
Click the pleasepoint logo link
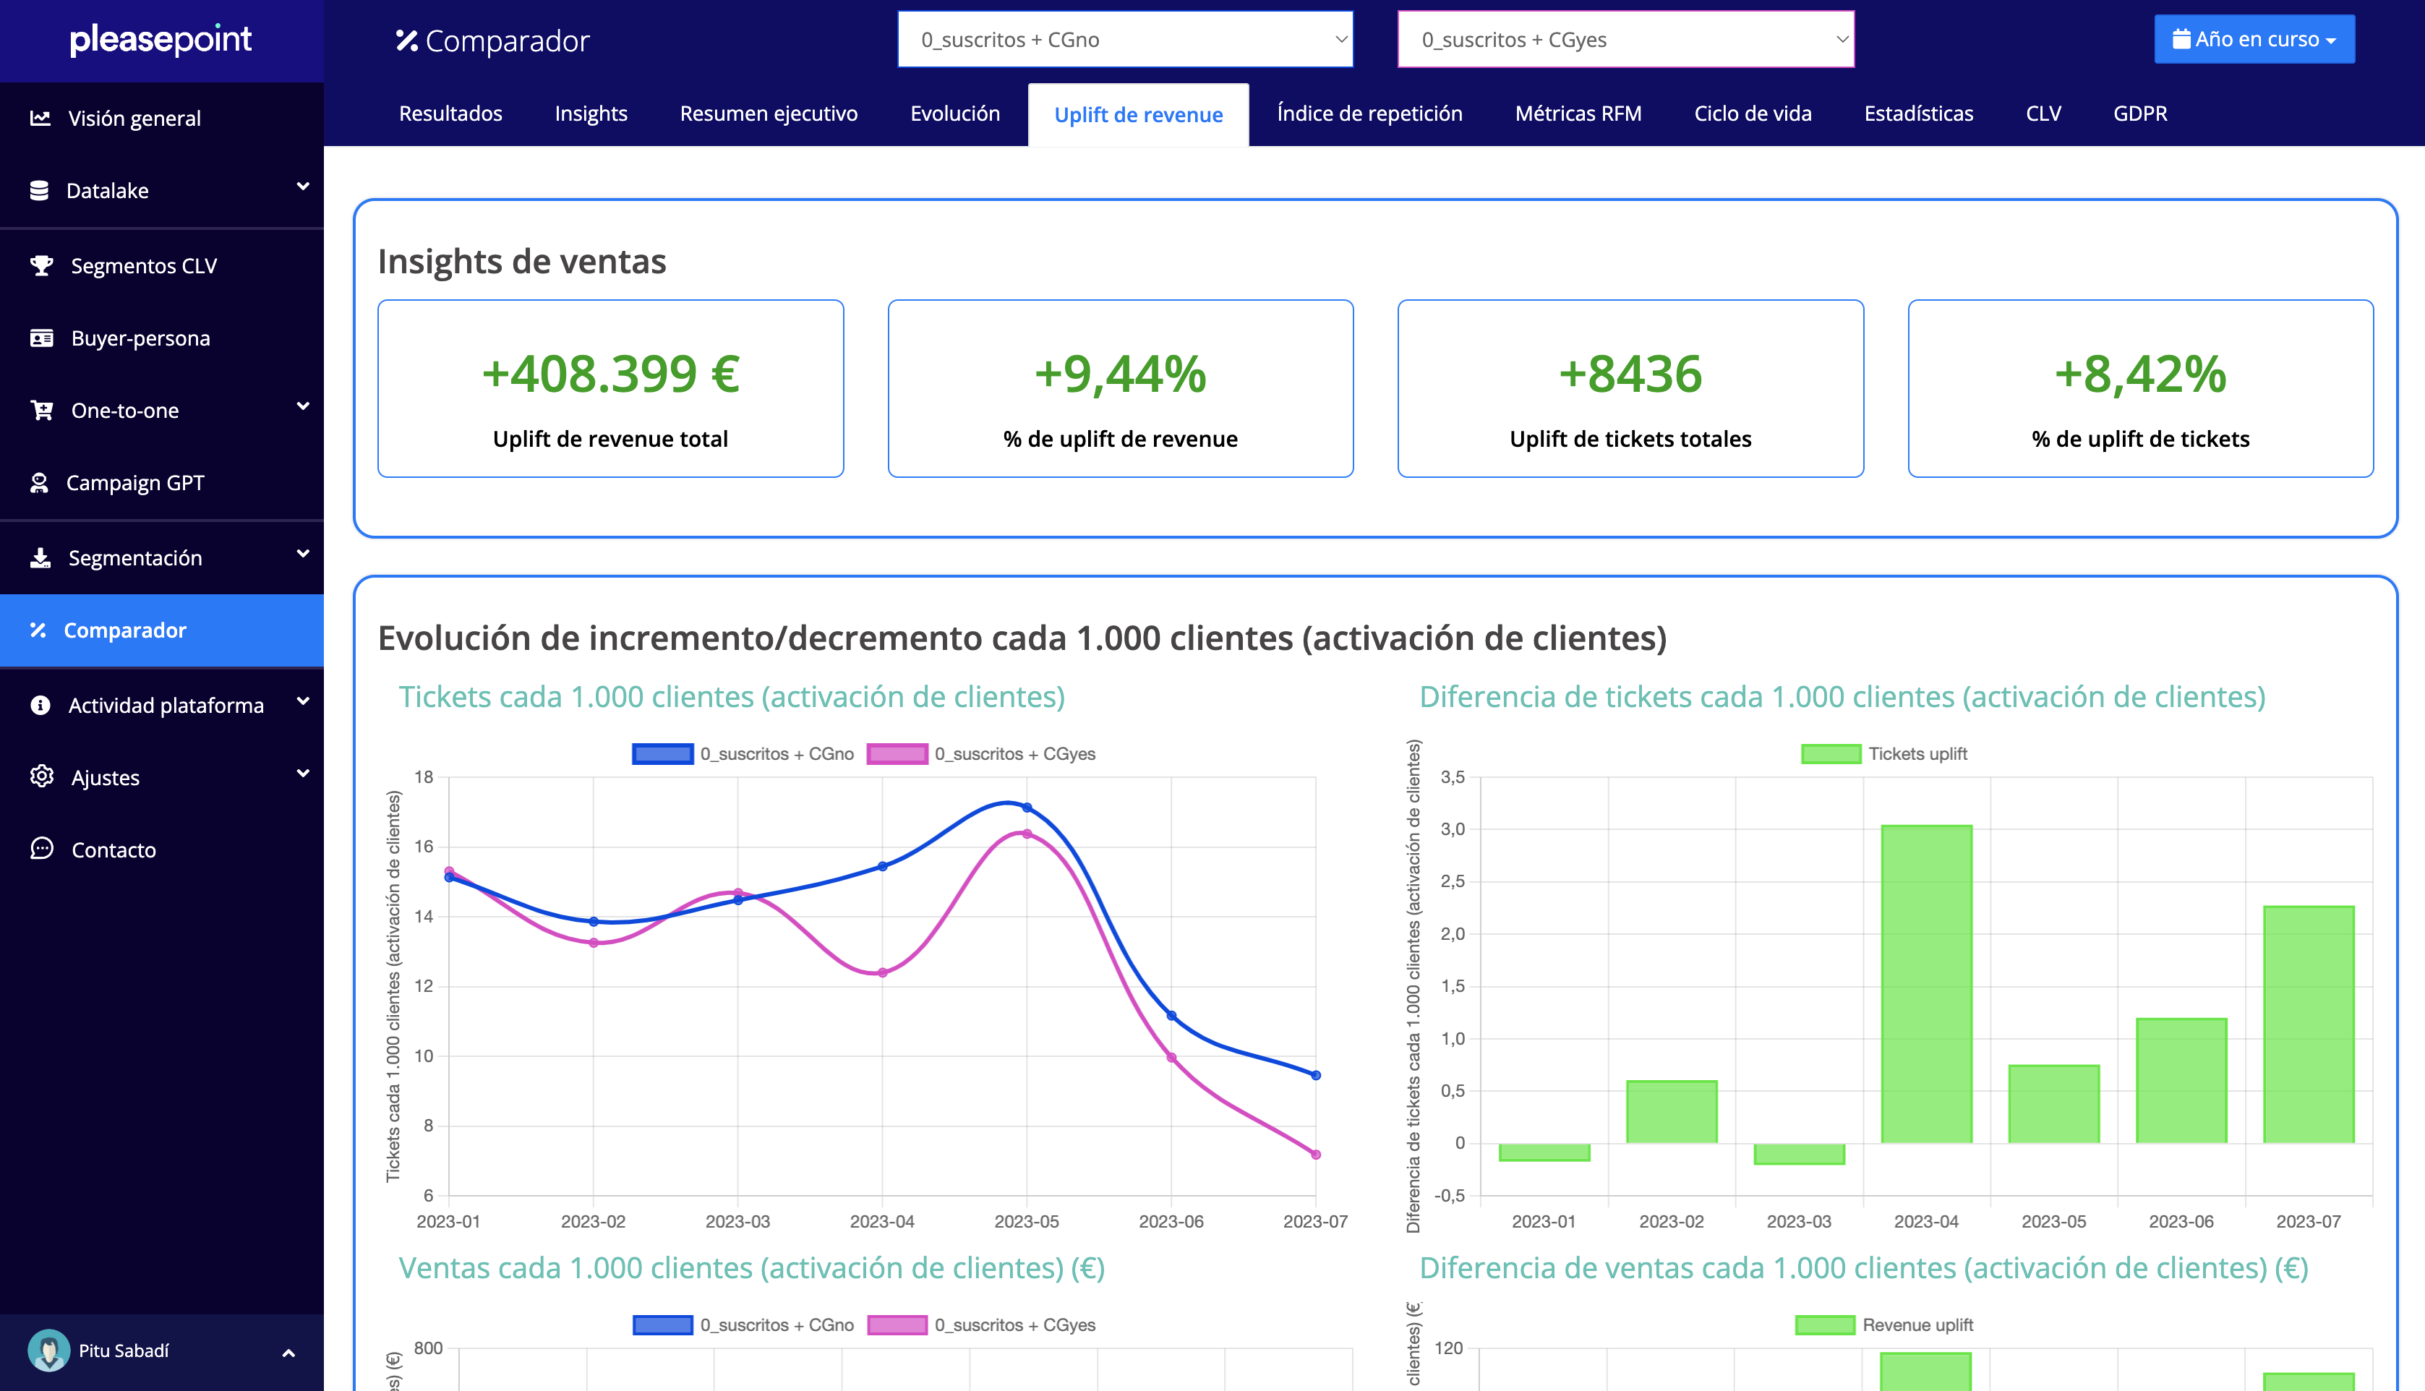(161, 39)
